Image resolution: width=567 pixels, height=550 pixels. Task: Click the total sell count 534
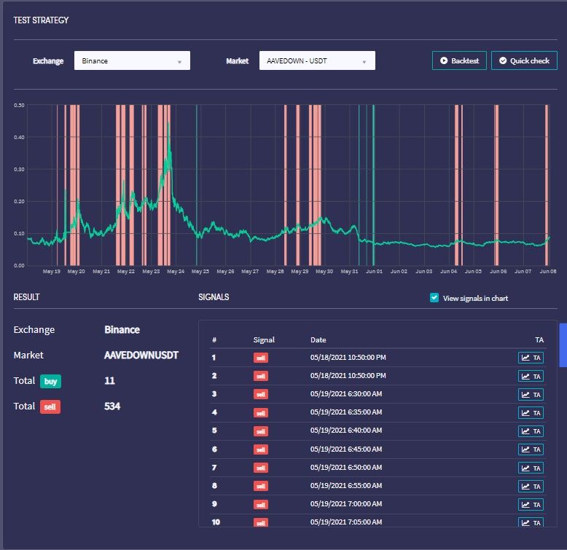[112, 406]
